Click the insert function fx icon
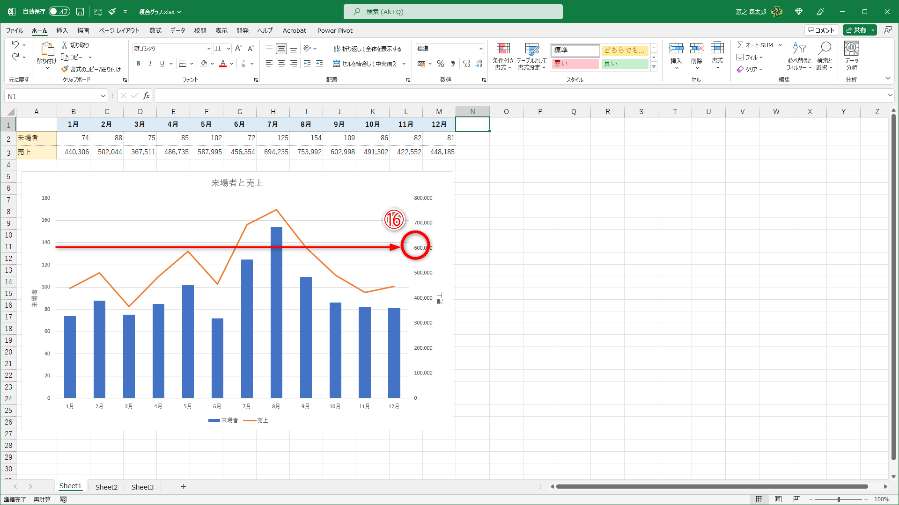The height and width of the screenshot is (505, 899). [146, 96]
